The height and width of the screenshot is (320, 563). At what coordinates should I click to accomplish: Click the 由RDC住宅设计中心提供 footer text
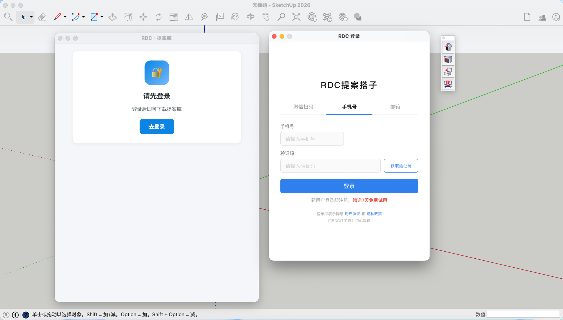[x=349, y=221]
